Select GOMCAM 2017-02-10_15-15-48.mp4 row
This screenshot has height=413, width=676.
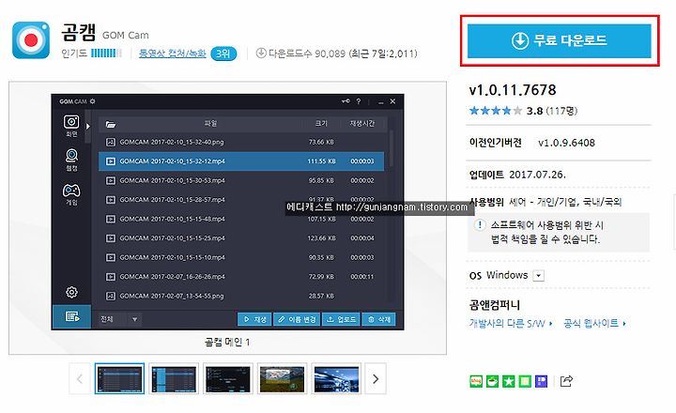pyautogui.click(x=241, y=219)
